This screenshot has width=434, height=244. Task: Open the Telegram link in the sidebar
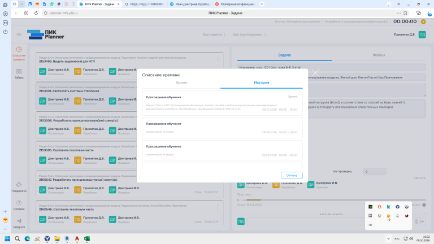point(19,223)
